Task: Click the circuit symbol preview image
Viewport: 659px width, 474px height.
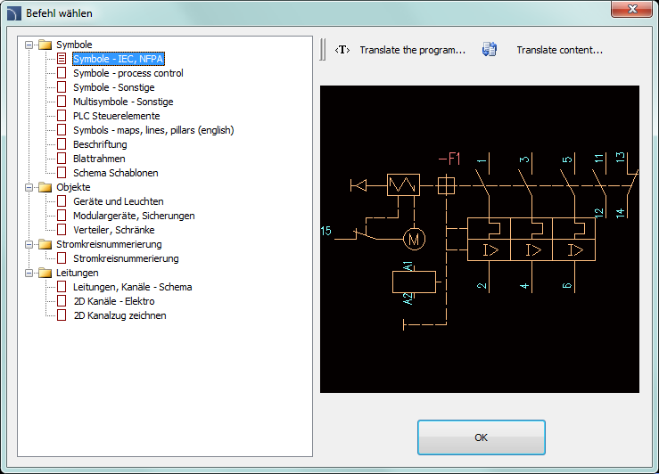Action: 480,240
